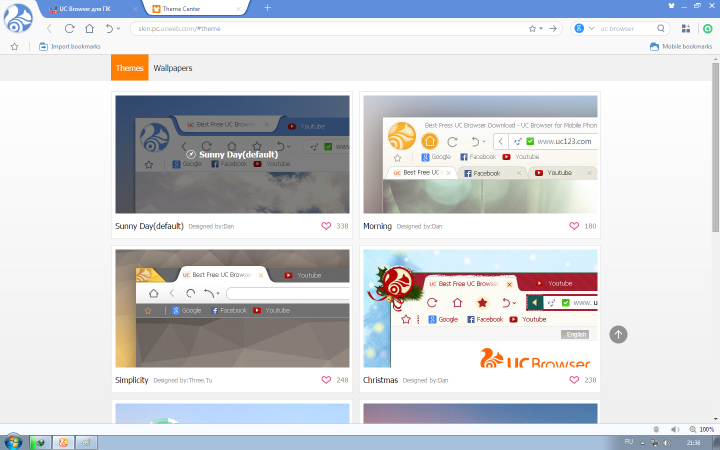Expand the recently closed tabs arrow
The image size is (720, 450).
[118, 28]
